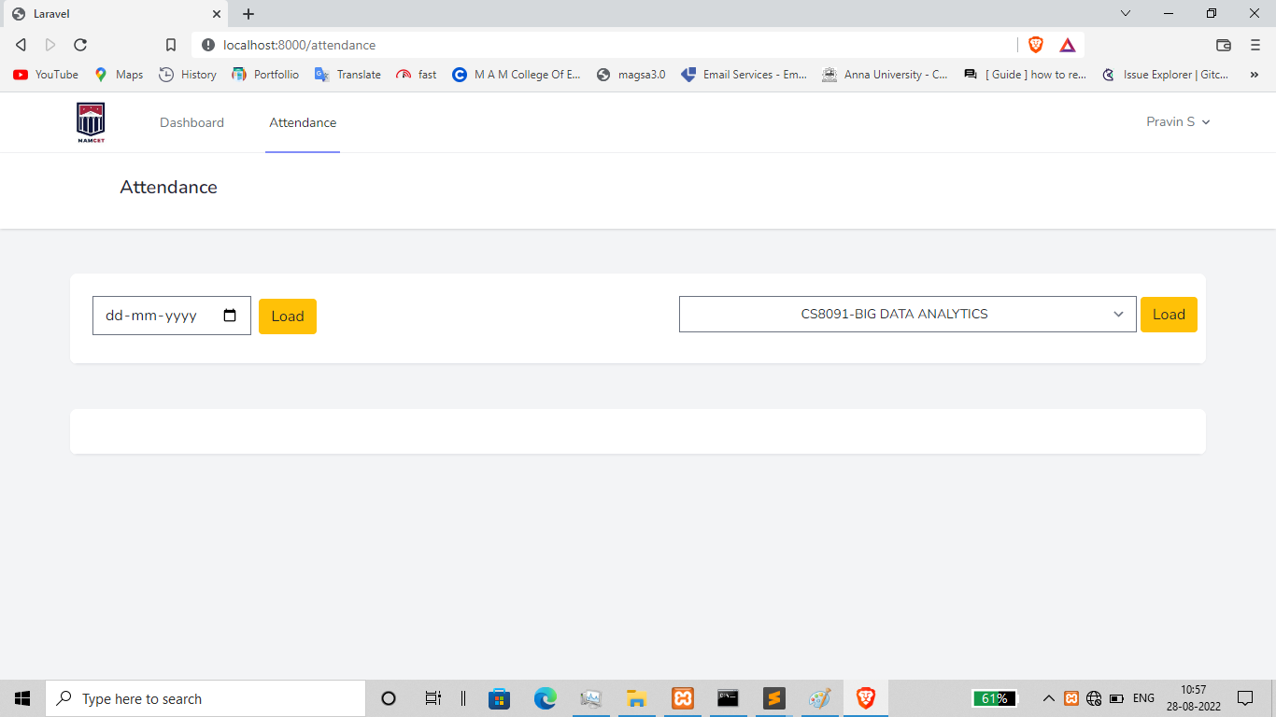Click the Brave Shields icon in address bar
This screenshot has height=717, width=1276.
click(1035, 44)
